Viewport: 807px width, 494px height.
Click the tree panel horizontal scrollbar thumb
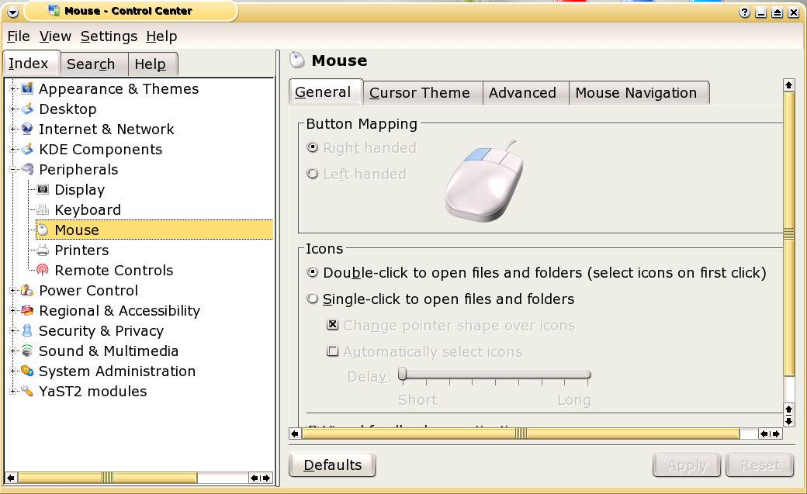107,478
